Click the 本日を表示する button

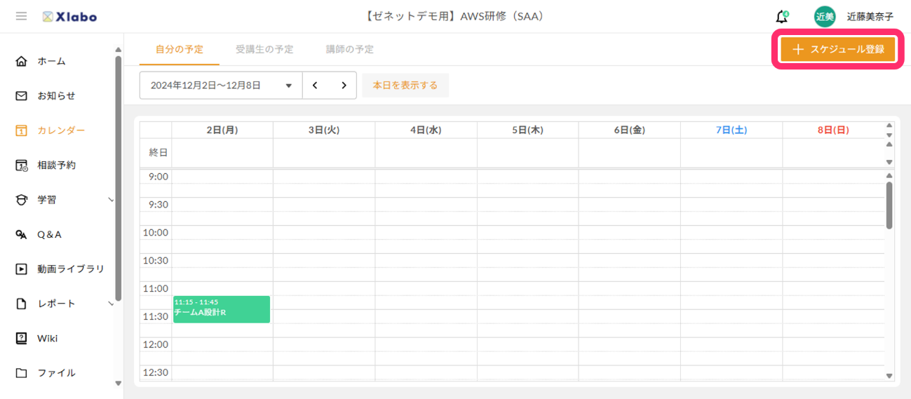click(x=405, y=86)
